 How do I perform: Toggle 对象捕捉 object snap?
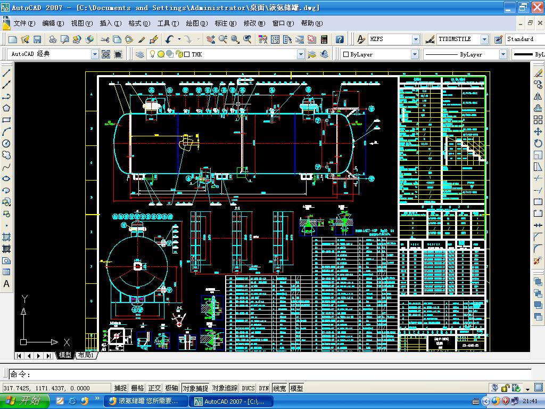coord(195,388)
